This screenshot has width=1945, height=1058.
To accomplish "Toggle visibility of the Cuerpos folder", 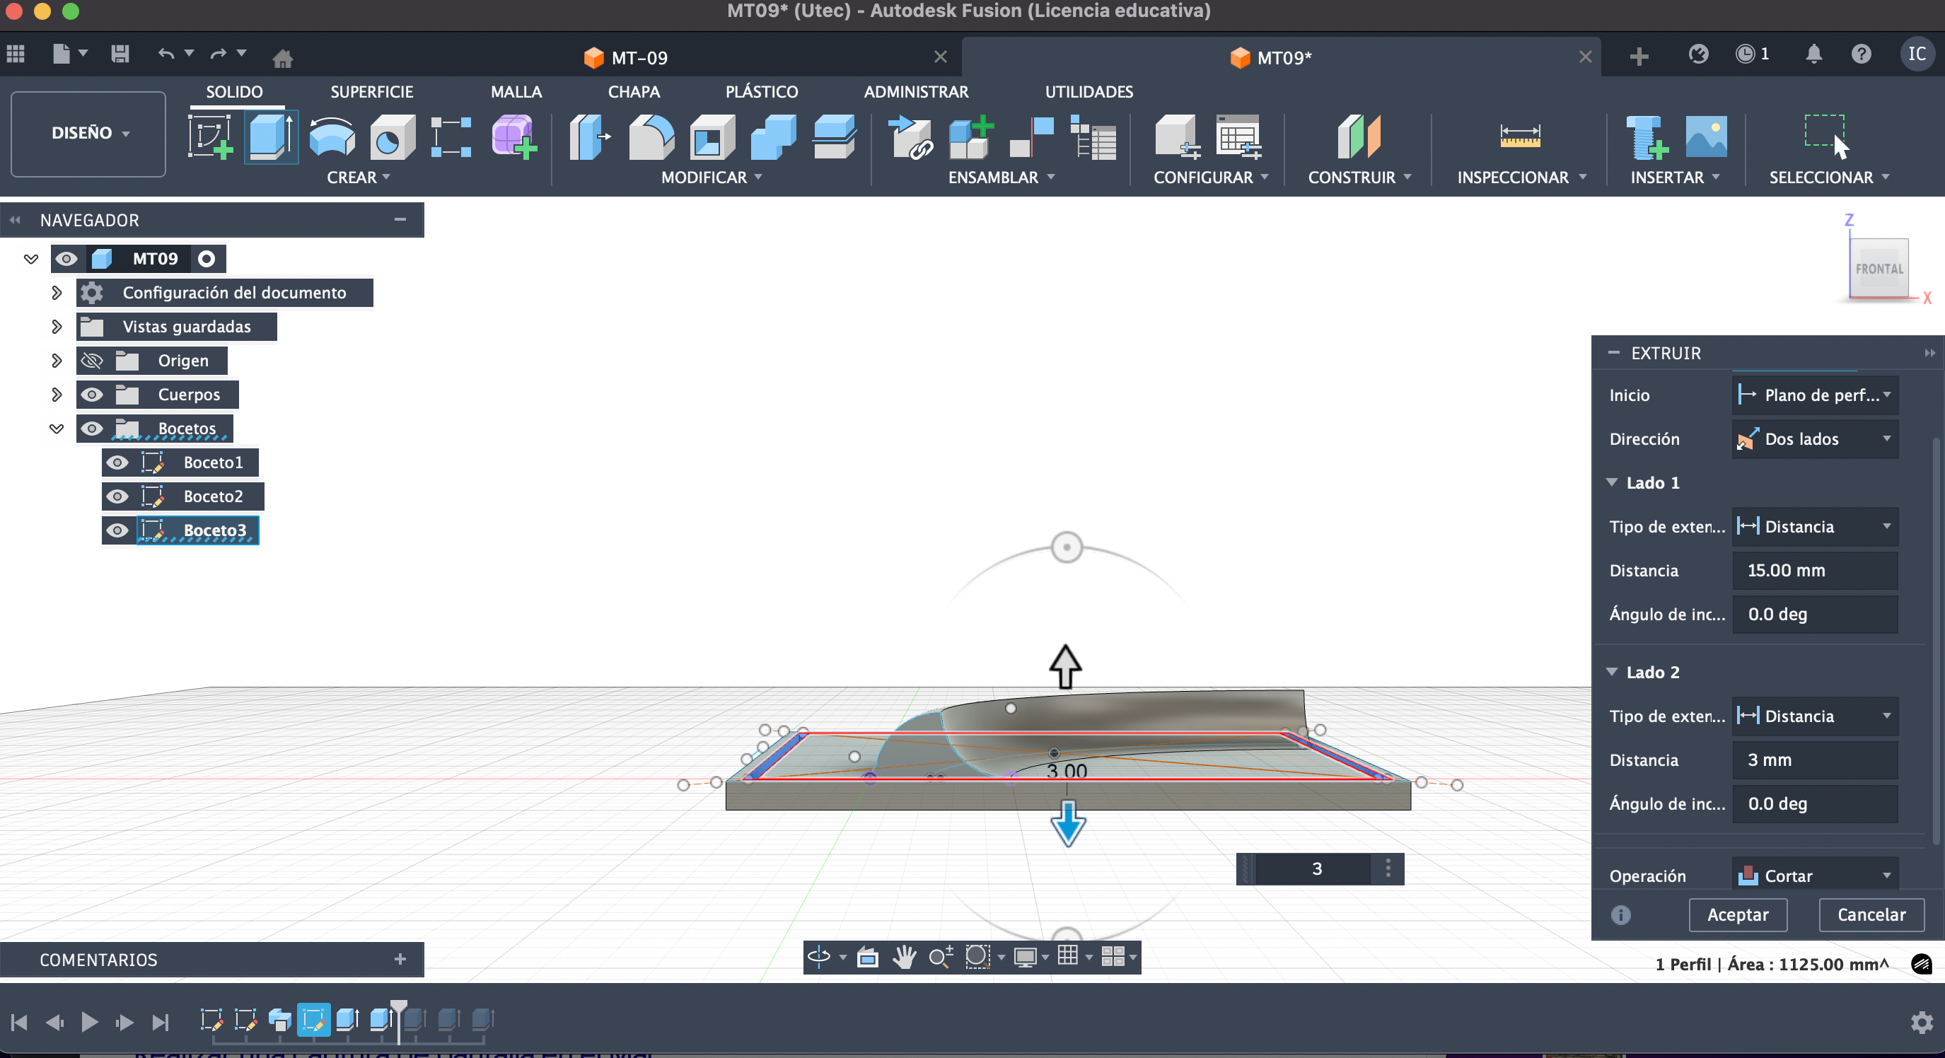I will coord(92,394).
